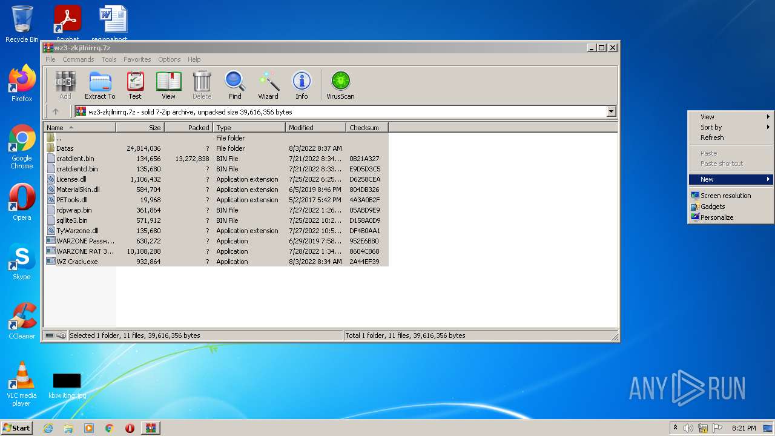Screen dimensions: 775x436
Task: Select PETools.dll file
Action: 217,200
